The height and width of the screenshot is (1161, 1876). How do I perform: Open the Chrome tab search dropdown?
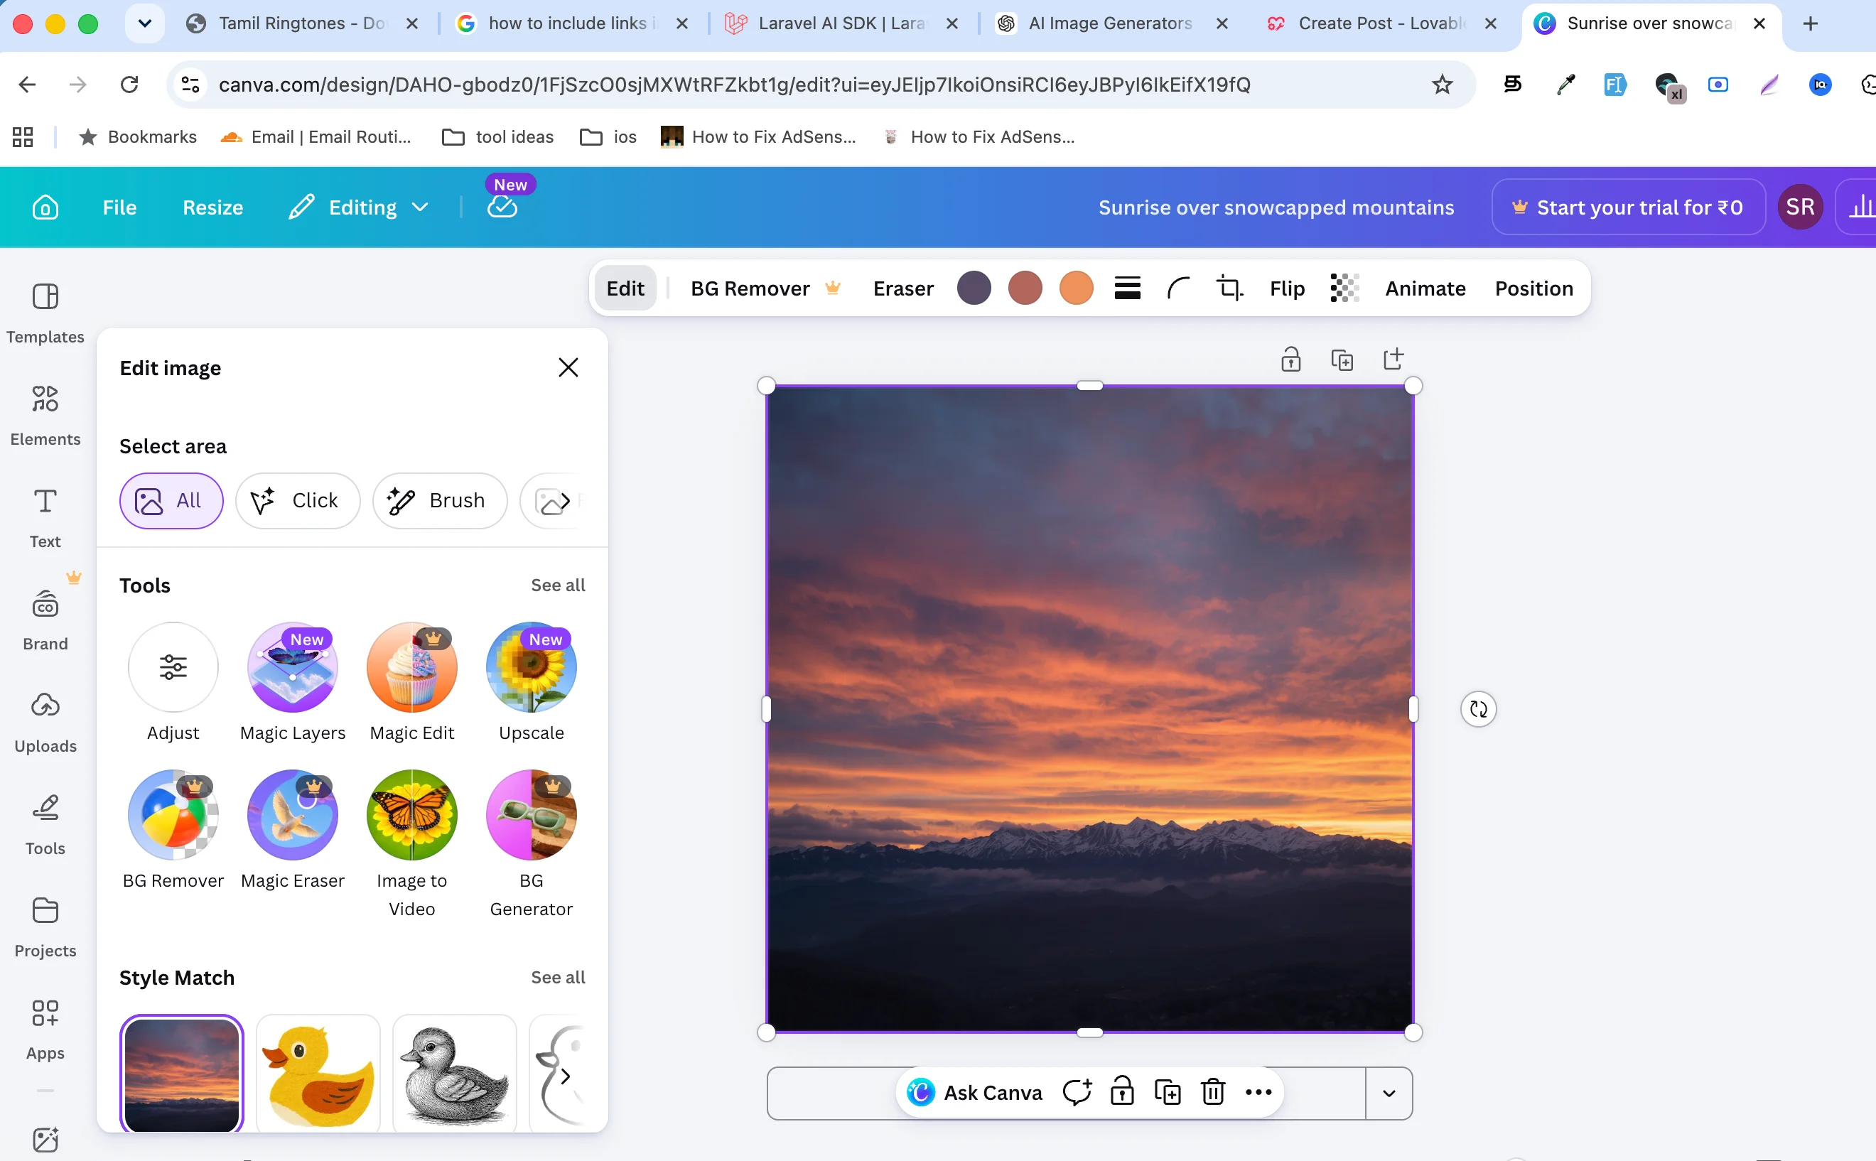point(144,24)
